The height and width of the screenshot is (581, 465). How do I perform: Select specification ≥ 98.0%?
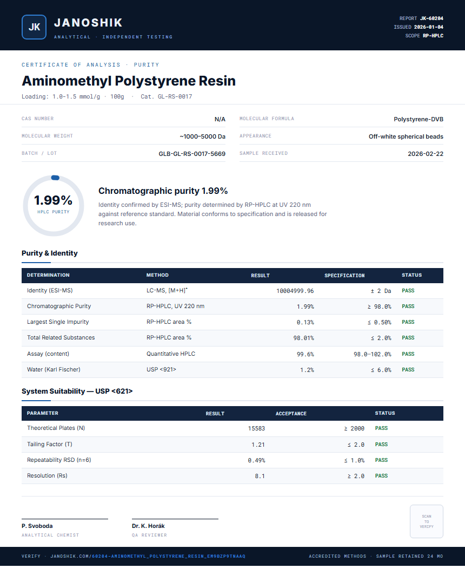379,307
